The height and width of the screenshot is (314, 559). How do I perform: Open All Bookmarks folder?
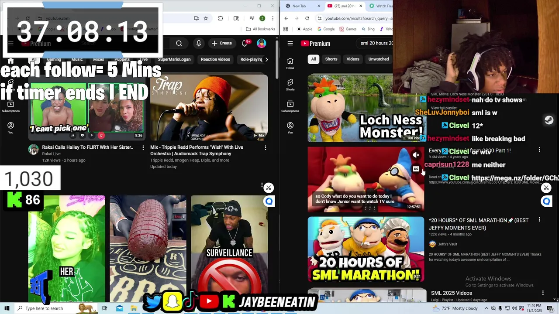(260, 29)
